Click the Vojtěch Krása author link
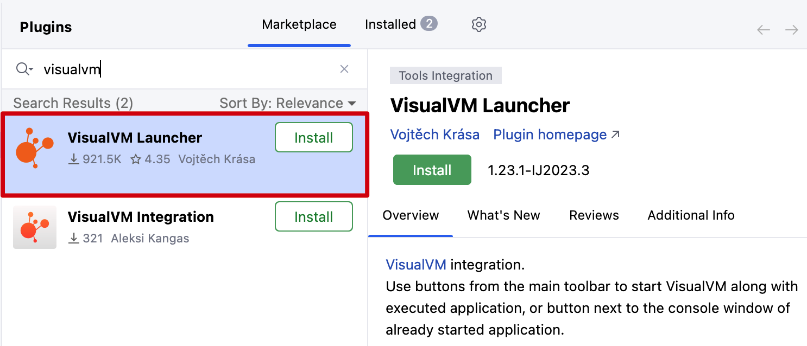This screenshot has height=346, width=807. tap(435, 134)
